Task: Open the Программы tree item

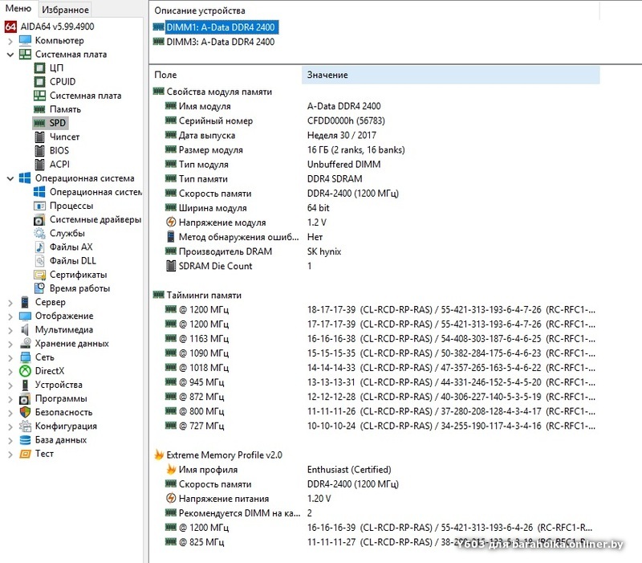Action: point(61,399)
